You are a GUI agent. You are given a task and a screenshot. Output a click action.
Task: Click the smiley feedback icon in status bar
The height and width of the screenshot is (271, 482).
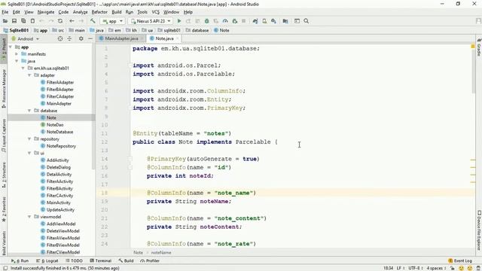[x=461, y=268]
